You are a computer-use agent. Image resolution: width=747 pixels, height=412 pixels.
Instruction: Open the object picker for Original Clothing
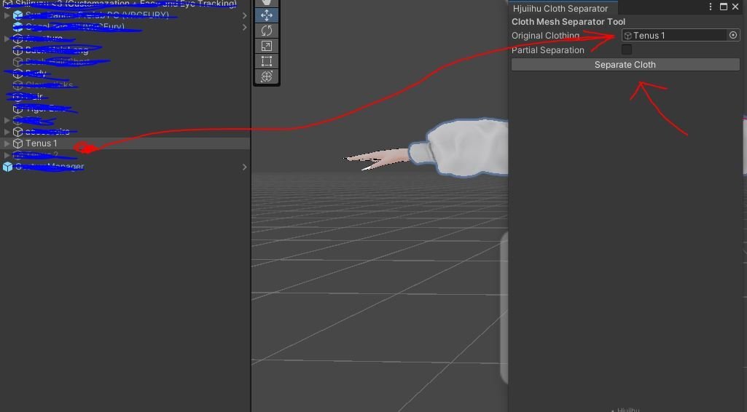(732, 35)
